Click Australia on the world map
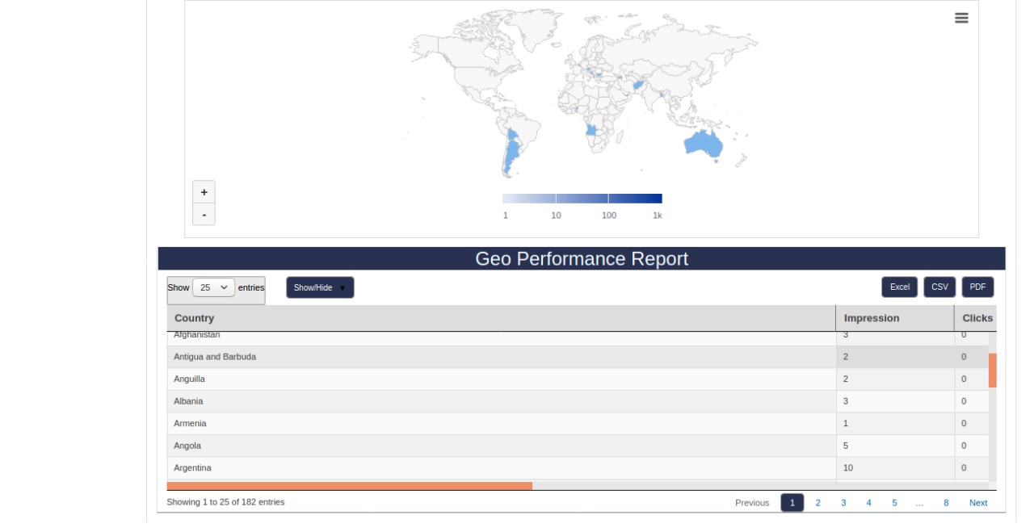Screen dimensions: 1034x532 tap(701, 145)
